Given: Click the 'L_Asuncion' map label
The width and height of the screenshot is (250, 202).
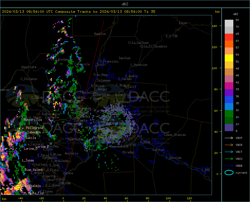Looking at the screenshot, I should [139, 65].
